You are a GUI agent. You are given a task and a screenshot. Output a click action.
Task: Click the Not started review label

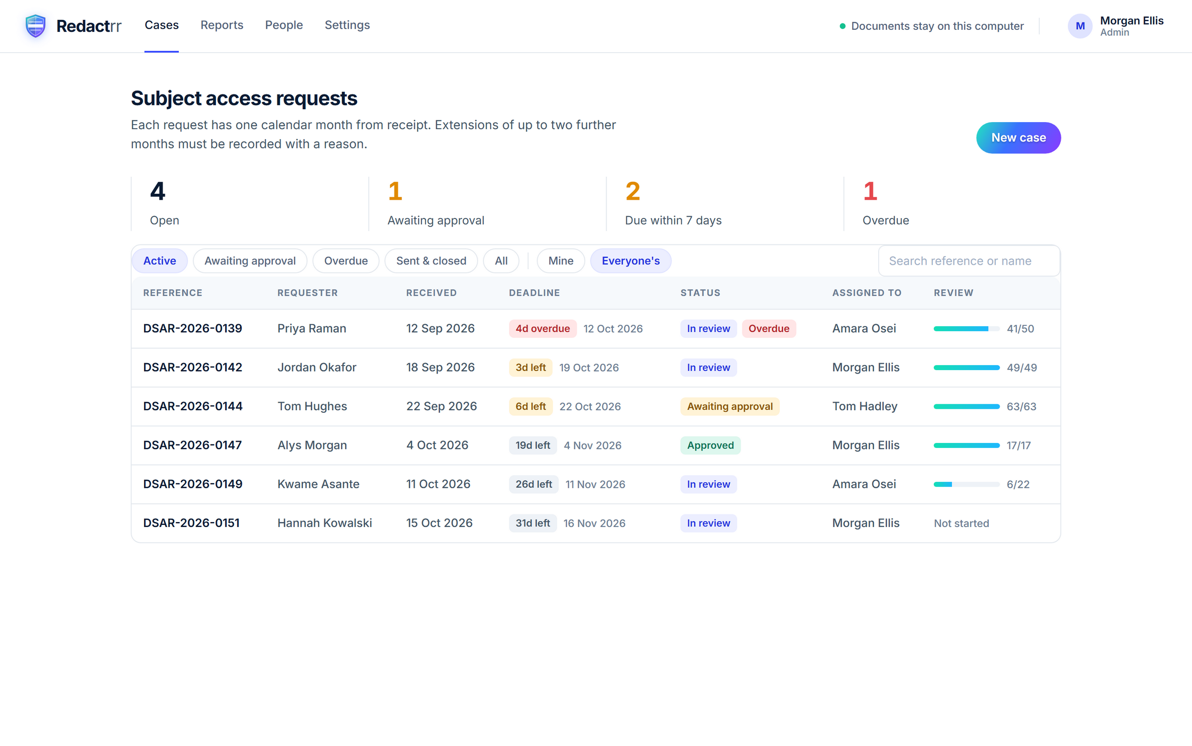(x=961, y=523)
